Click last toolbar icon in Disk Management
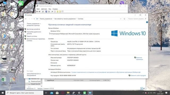 63,12
